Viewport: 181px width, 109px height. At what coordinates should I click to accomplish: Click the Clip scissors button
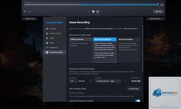158,11
